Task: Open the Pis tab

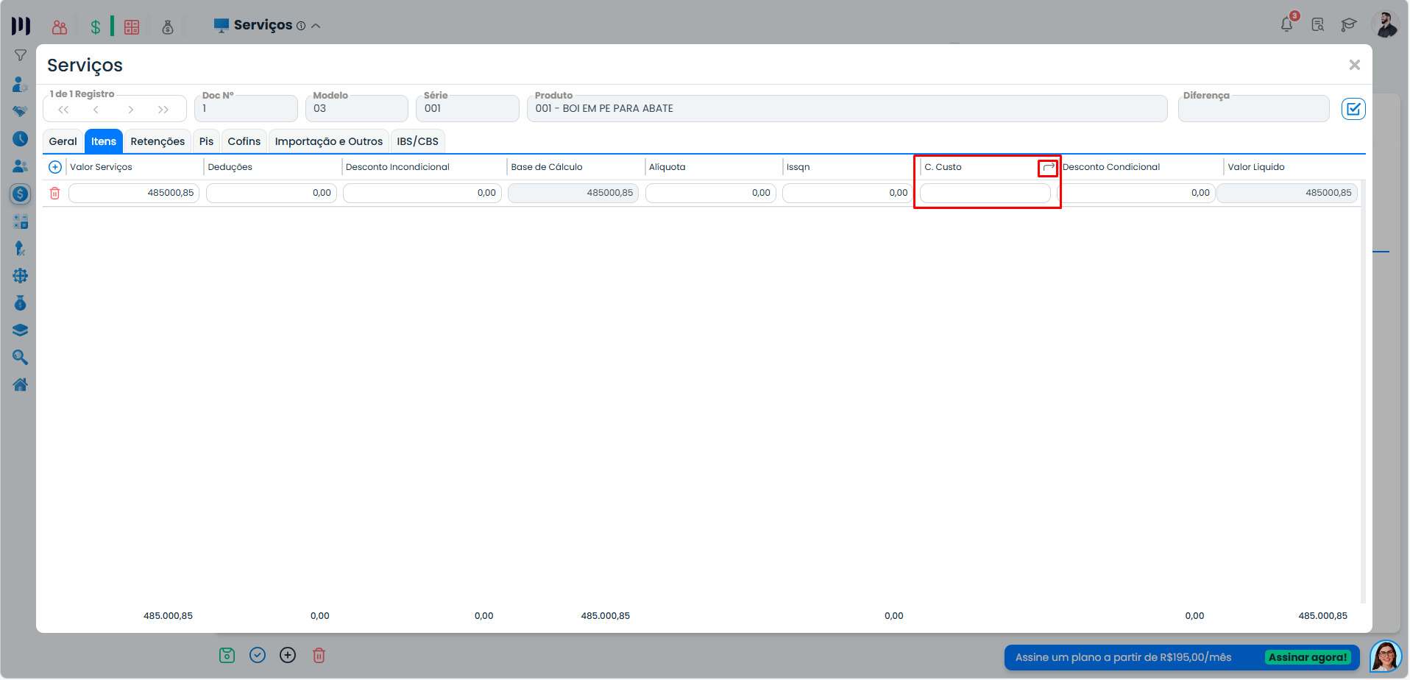Action: tap(206, 141)
